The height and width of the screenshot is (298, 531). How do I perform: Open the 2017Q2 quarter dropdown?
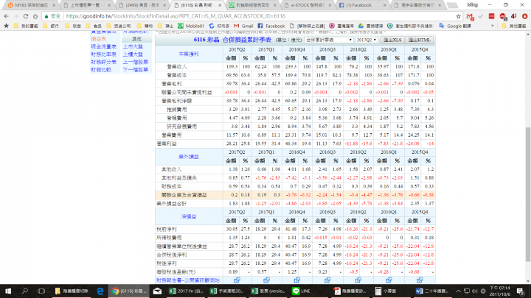click(367, 40)
